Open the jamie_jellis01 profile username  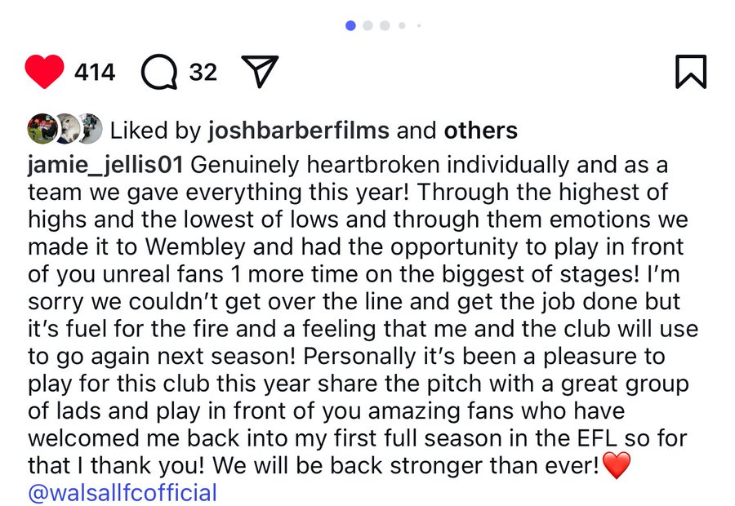[105, 166]
